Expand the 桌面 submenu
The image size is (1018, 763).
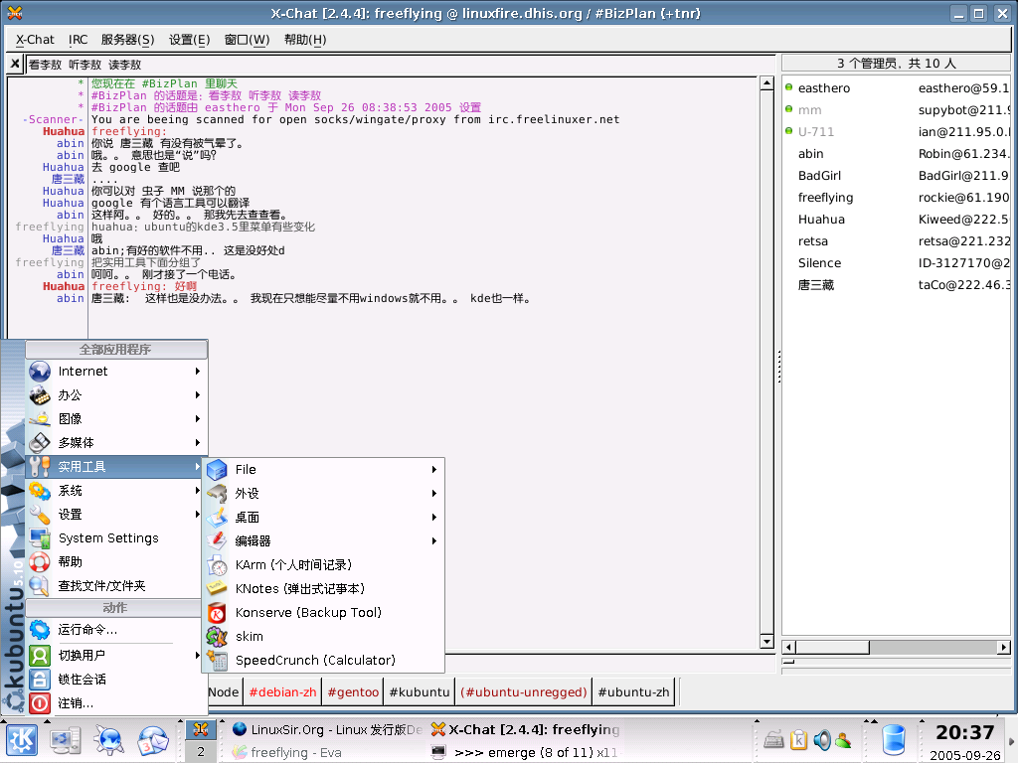point(323,517)
